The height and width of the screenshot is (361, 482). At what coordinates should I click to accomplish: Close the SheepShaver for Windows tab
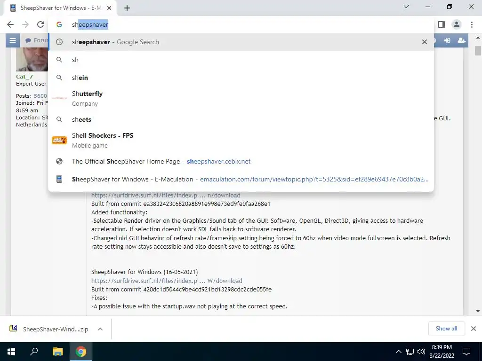pos(109,8)
